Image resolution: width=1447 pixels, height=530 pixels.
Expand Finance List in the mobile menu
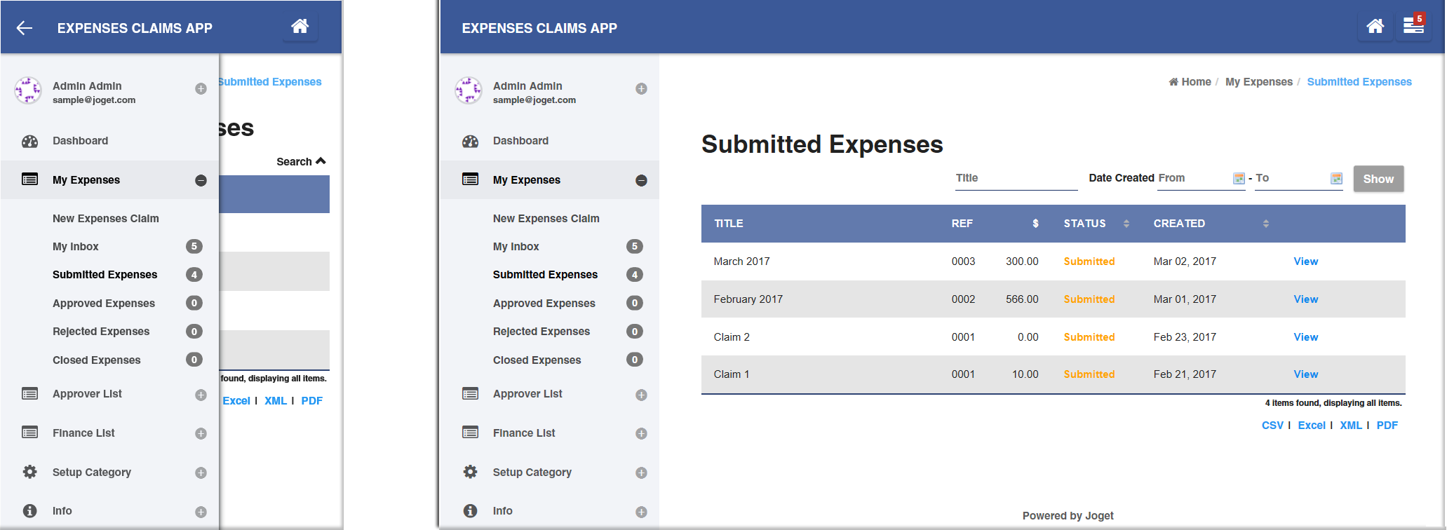click(x=201, y=433)
